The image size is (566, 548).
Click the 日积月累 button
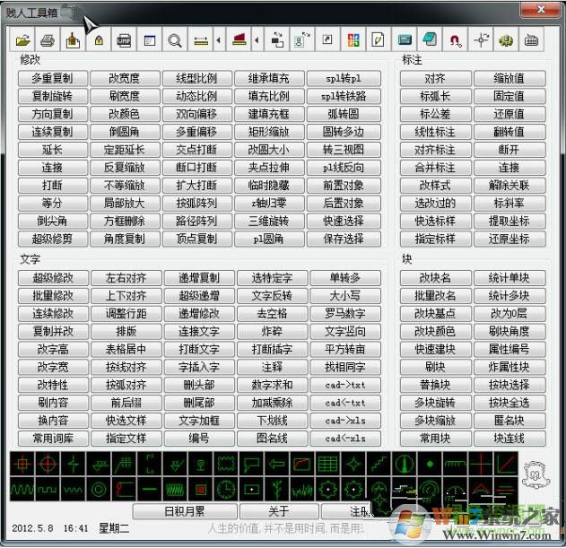point(184,510)
